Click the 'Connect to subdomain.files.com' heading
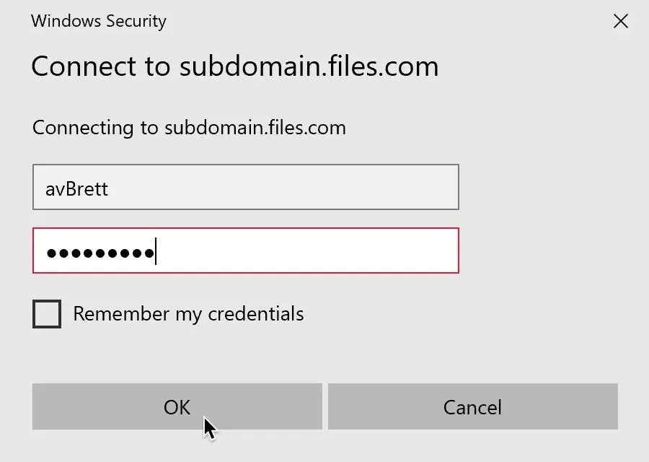Viewport: 649px width, 462px height. pyautogui.click(x=235, y=66)
